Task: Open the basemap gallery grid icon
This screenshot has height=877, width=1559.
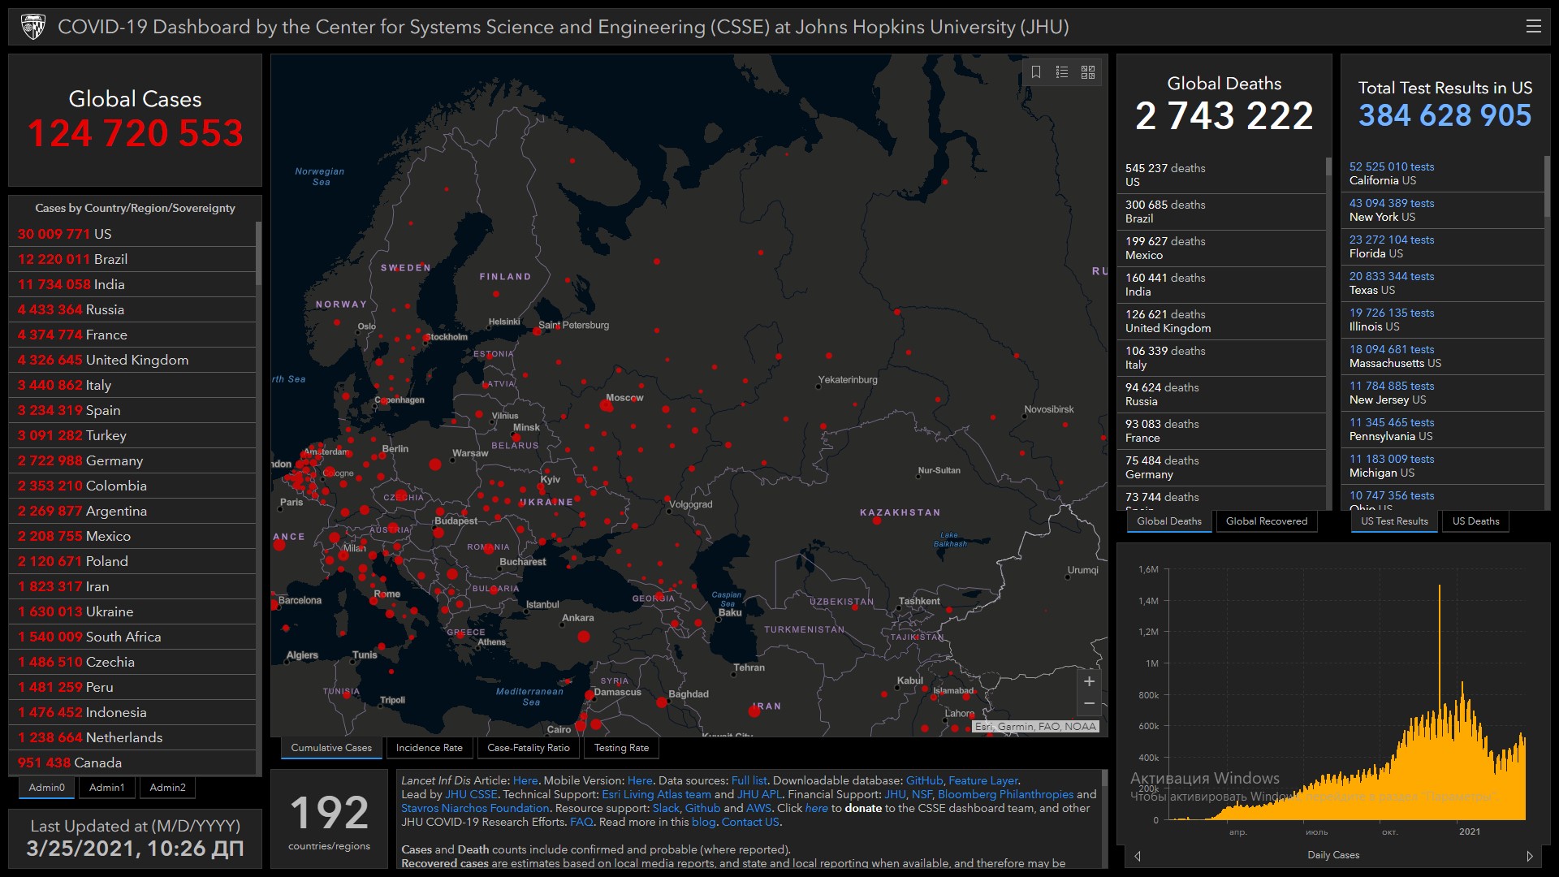Action: 1088,72
